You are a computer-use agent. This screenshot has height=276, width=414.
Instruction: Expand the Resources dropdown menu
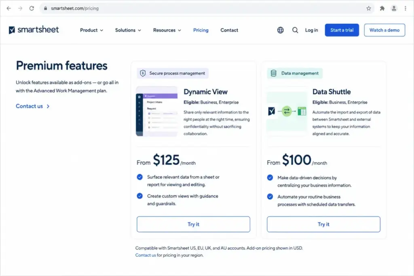click(167, 30)
